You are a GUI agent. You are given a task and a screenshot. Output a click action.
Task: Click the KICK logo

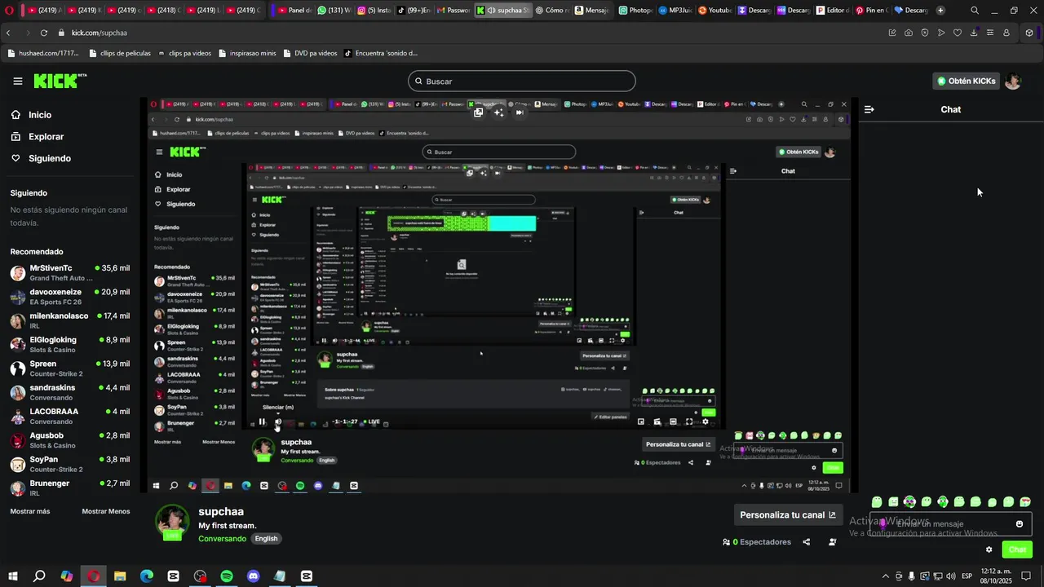60,81
